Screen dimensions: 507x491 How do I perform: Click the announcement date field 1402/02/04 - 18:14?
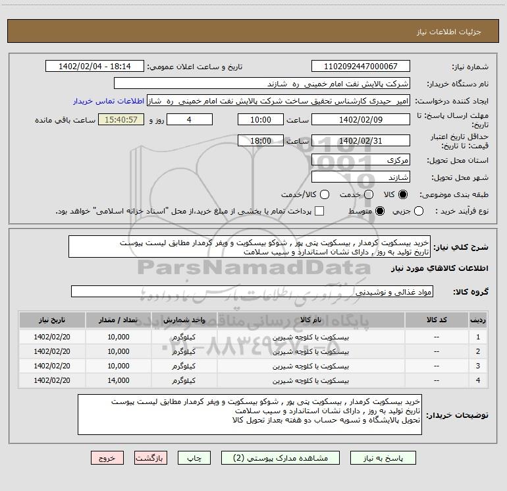coord(95,66)
